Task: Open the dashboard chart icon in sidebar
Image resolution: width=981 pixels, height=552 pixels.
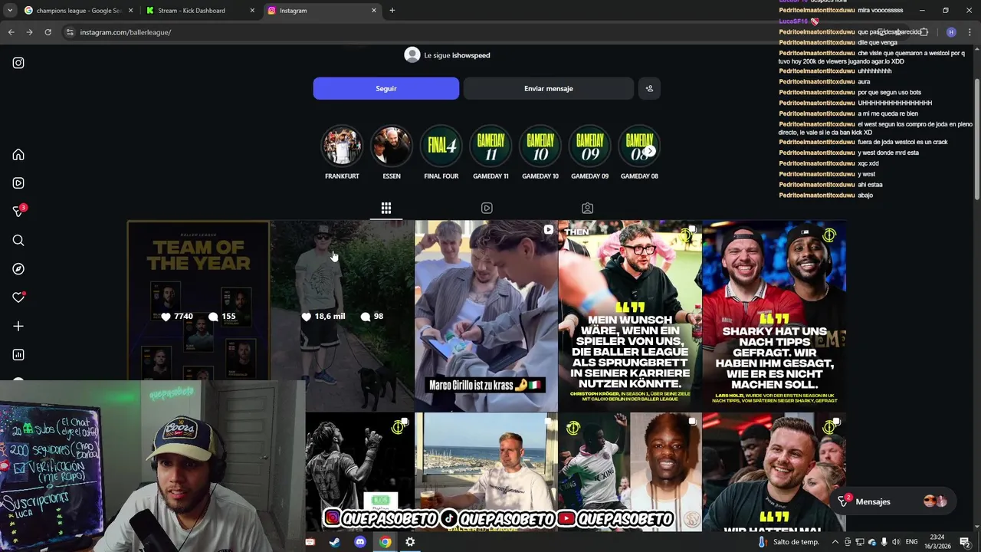Action: tap(18, 355)
